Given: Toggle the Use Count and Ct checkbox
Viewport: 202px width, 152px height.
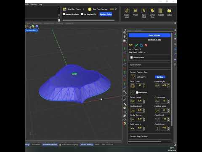Looking at the screenshot, I should (82, 14).
